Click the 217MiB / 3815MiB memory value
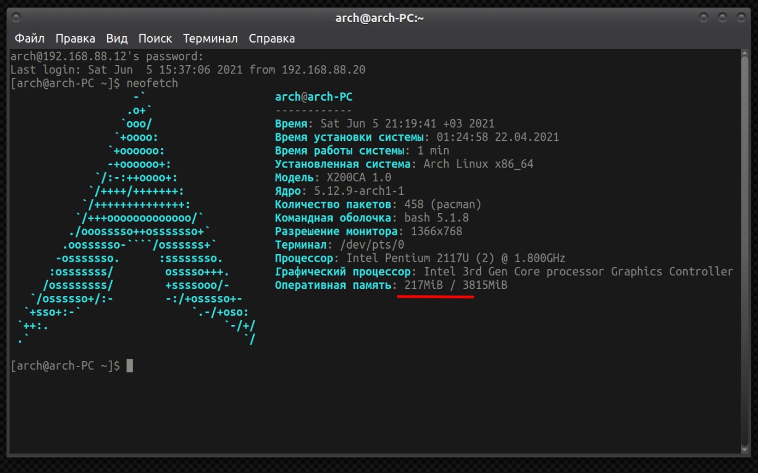 [456, 285]
